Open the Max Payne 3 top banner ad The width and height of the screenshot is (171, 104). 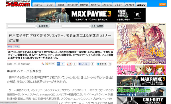coord(86,15)
